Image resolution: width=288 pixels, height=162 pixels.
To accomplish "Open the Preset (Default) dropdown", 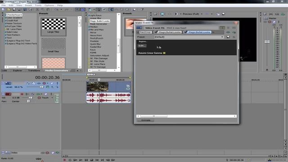I will click(189, 37).
